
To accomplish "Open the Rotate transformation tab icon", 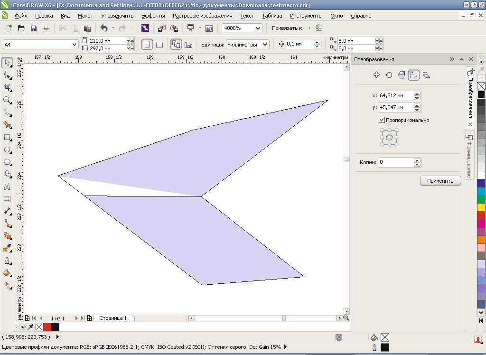I will [389, 75].
